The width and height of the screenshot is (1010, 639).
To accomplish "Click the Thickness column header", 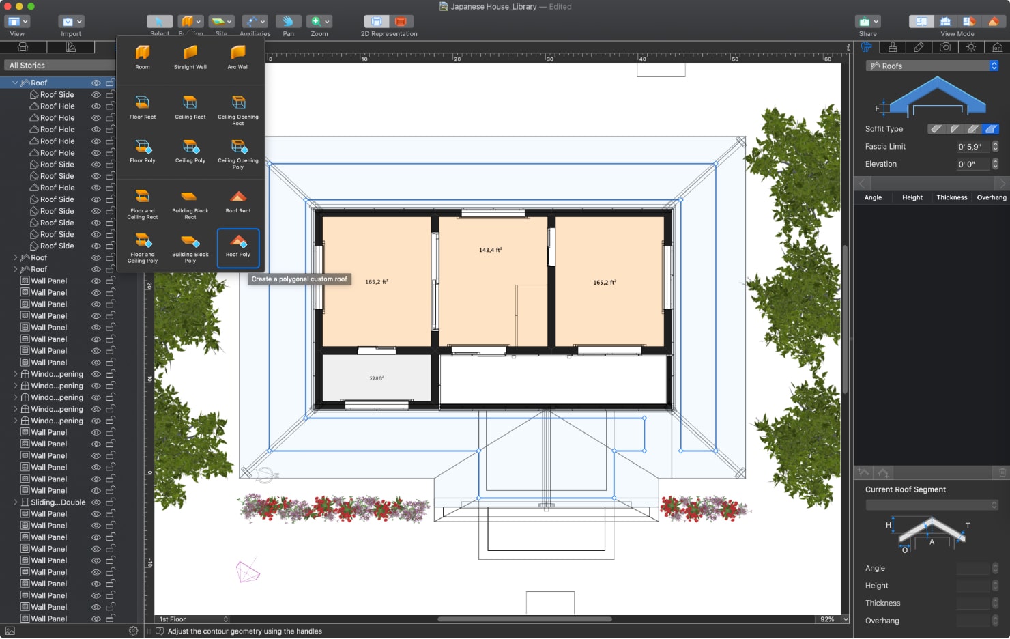I will 951,197.
